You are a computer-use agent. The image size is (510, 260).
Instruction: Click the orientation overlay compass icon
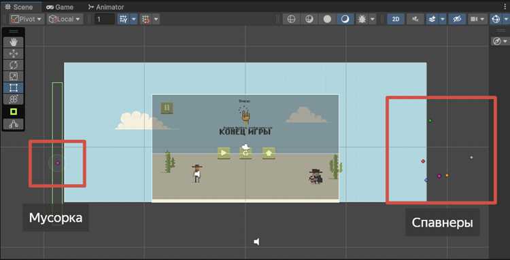pos(496,41)
